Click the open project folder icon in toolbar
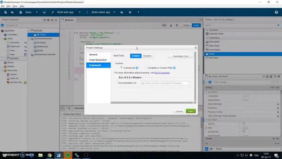The width and height of the screenshot is (282, 159). click(x=12, y=12)
